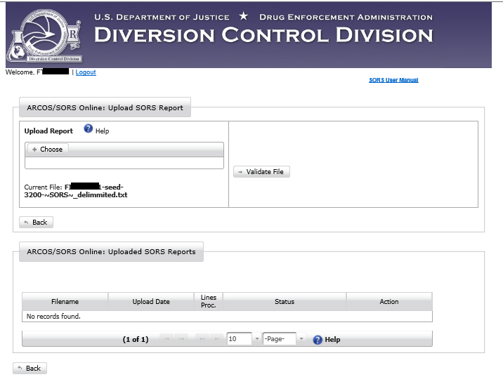Go to last page in paginator
This screenshot has height=384, width=503.
click(217, 339)
